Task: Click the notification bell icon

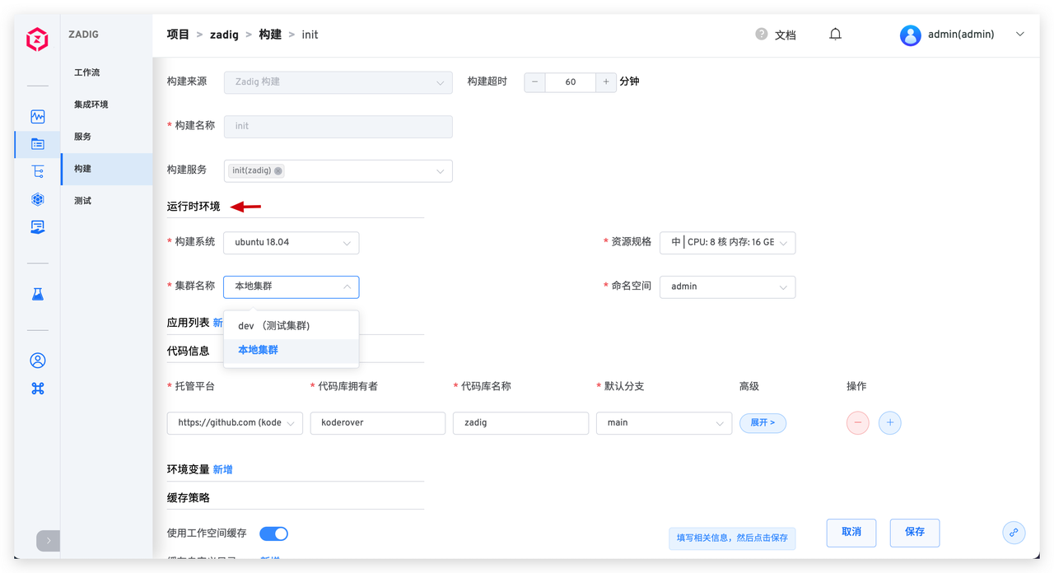Action: click(835, 35)
